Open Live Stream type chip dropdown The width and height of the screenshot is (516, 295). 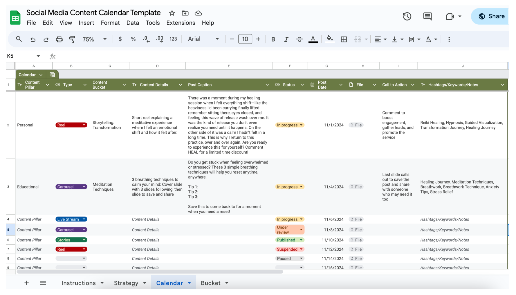pyautogui.click(x=71, y=219)
